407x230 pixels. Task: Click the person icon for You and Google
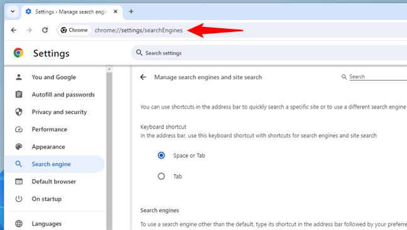pyautogui.click(x=19, y=77)
